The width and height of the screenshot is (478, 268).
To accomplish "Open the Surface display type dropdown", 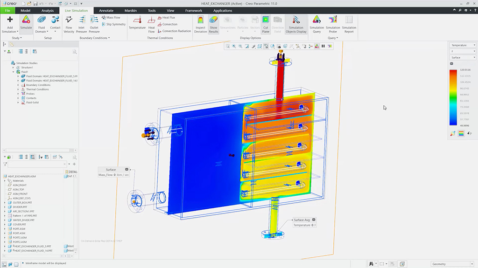I will click(463, 57).
